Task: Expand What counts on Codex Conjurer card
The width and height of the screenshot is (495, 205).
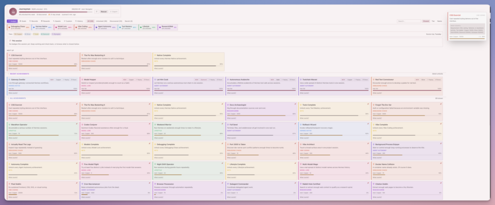Action: coord(86,138)
